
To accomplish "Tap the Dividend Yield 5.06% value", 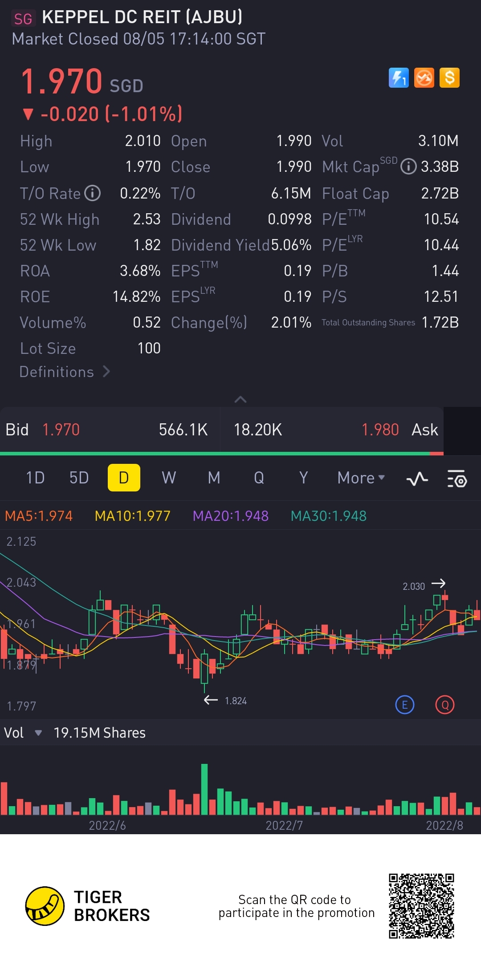I will coord(291,245).
